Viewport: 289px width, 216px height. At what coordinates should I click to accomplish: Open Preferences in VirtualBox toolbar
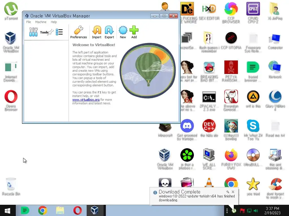coord(78,32)
